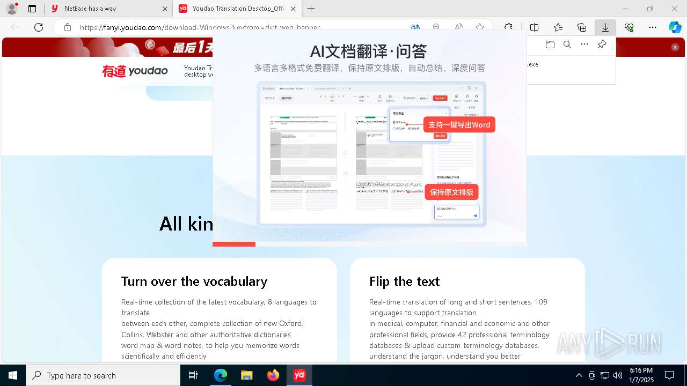Viewport: 687px width, 386px height.
Task: Close the red promotional banner
Action: (675, 47)
